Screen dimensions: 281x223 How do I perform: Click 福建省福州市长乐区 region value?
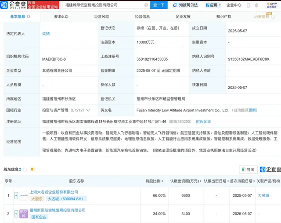click(x=59, y=99)
